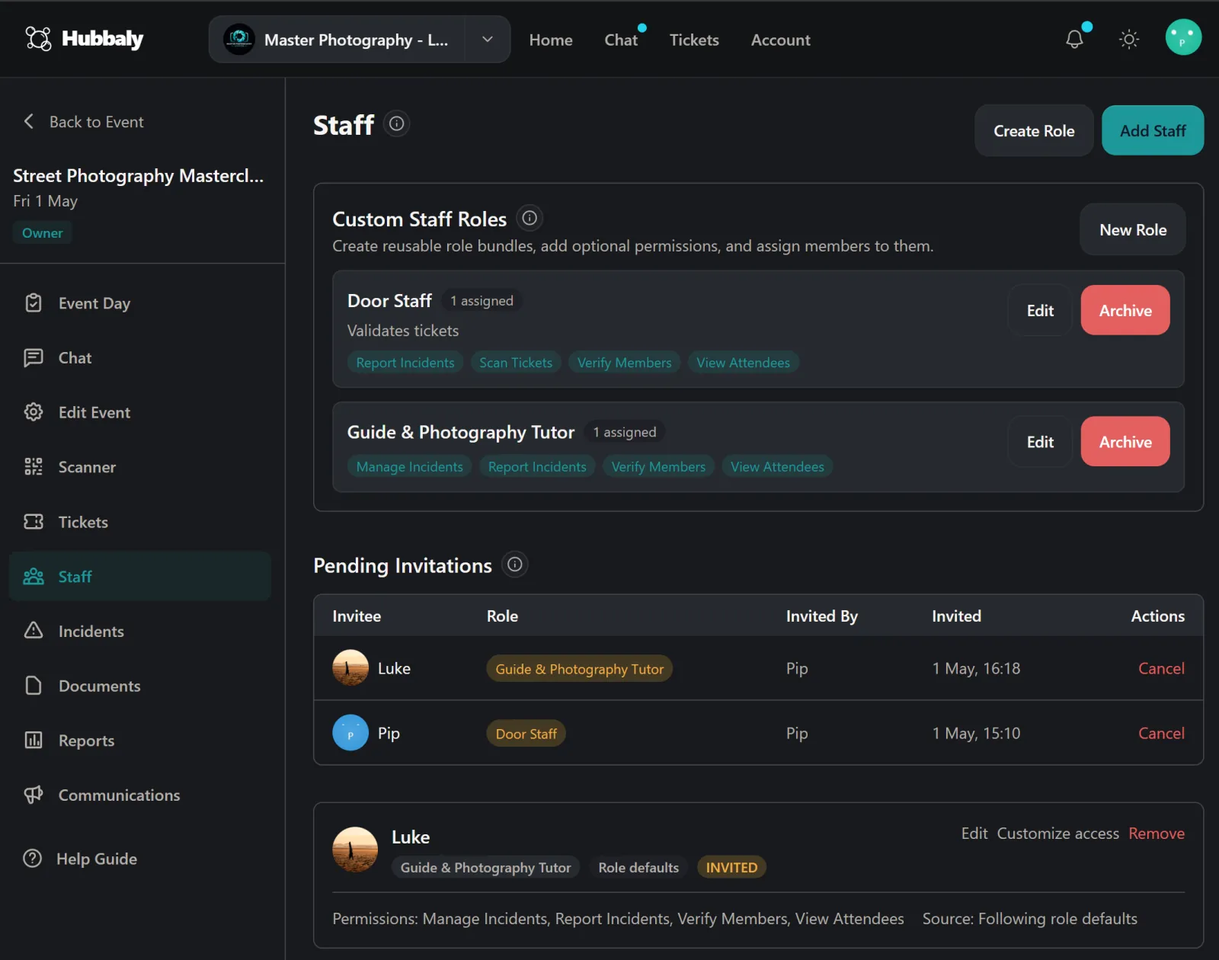Edit the Guide & Photography Tutor role
Viewport: 1219px width, 960px height.
[1040, 442]
